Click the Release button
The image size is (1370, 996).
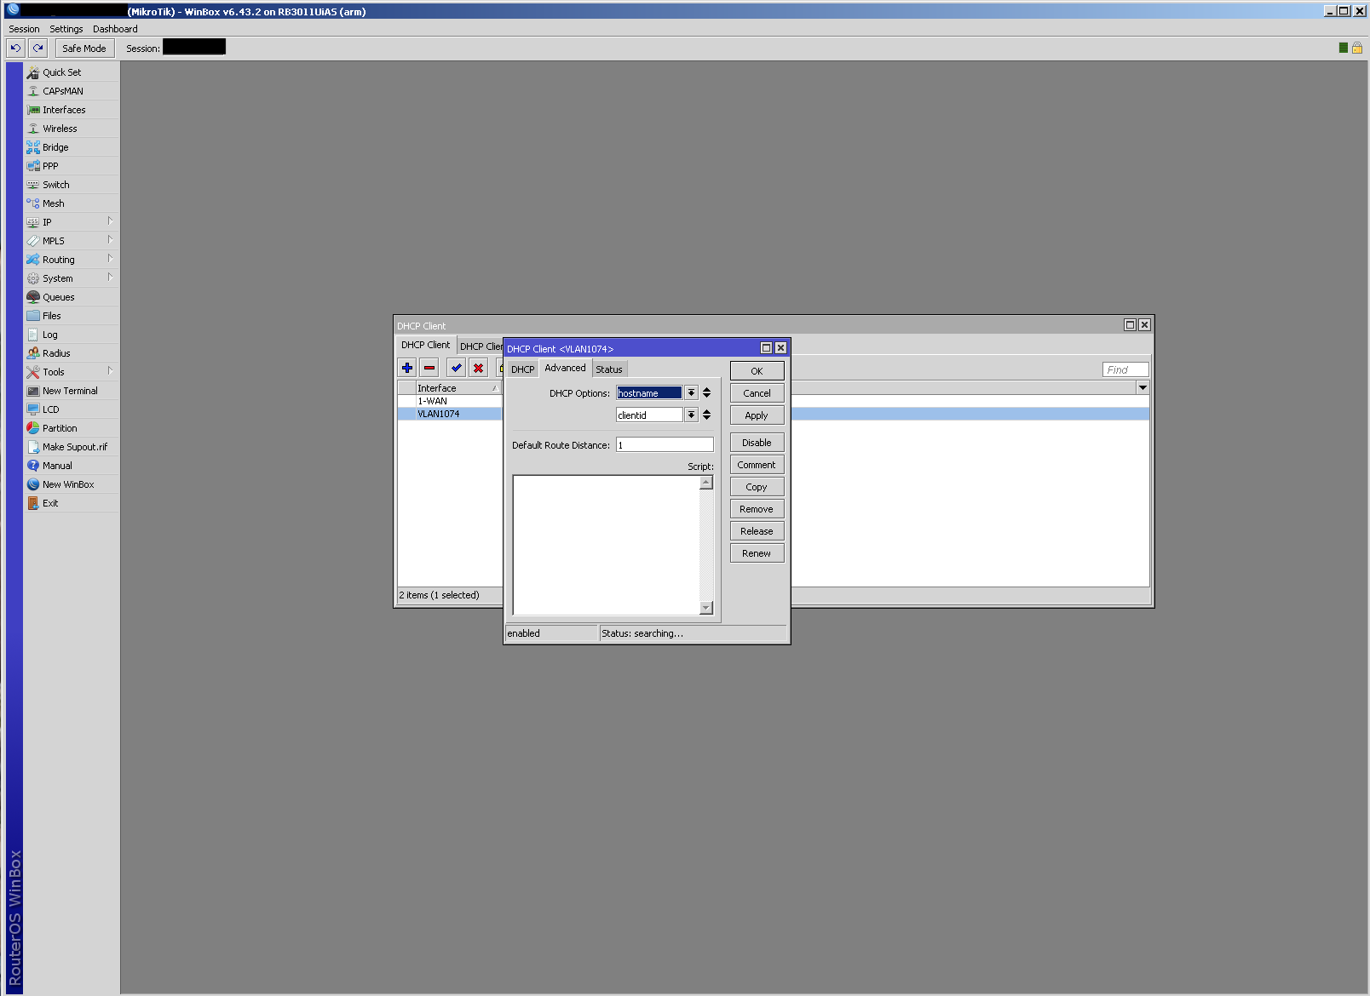click(757, 531)
